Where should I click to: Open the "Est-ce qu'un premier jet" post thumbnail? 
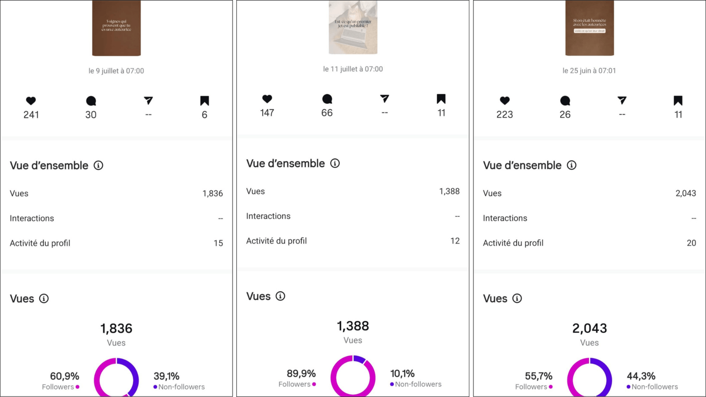pyautogui.click(x=353, y=27)
